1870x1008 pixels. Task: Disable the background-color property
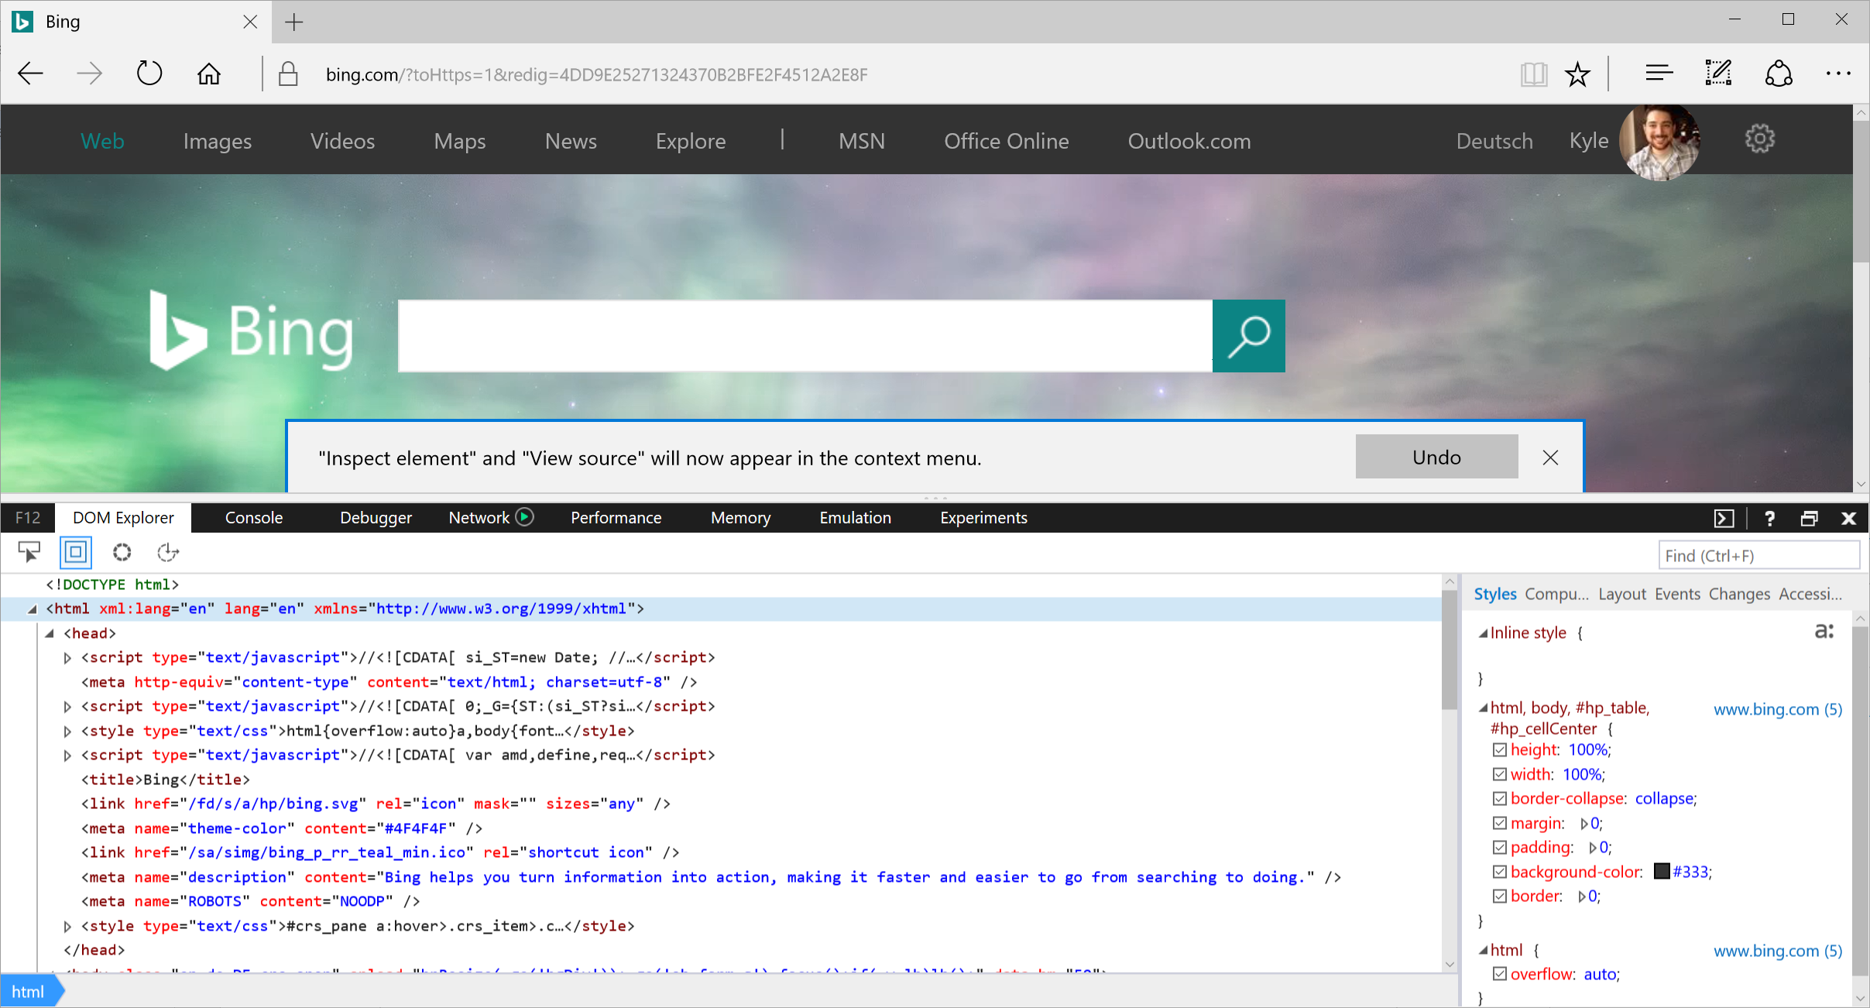click(x=1500, y=872)
